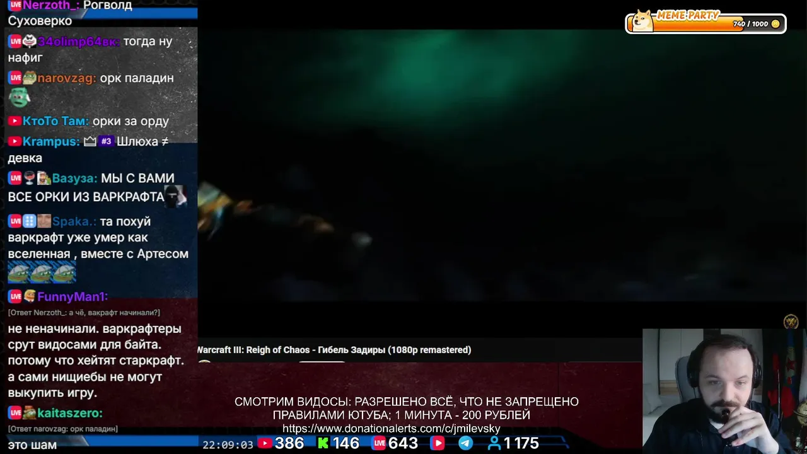
Task: Click the YouTube icon beside 386 viewers
Action: click(x=265, y=444)
